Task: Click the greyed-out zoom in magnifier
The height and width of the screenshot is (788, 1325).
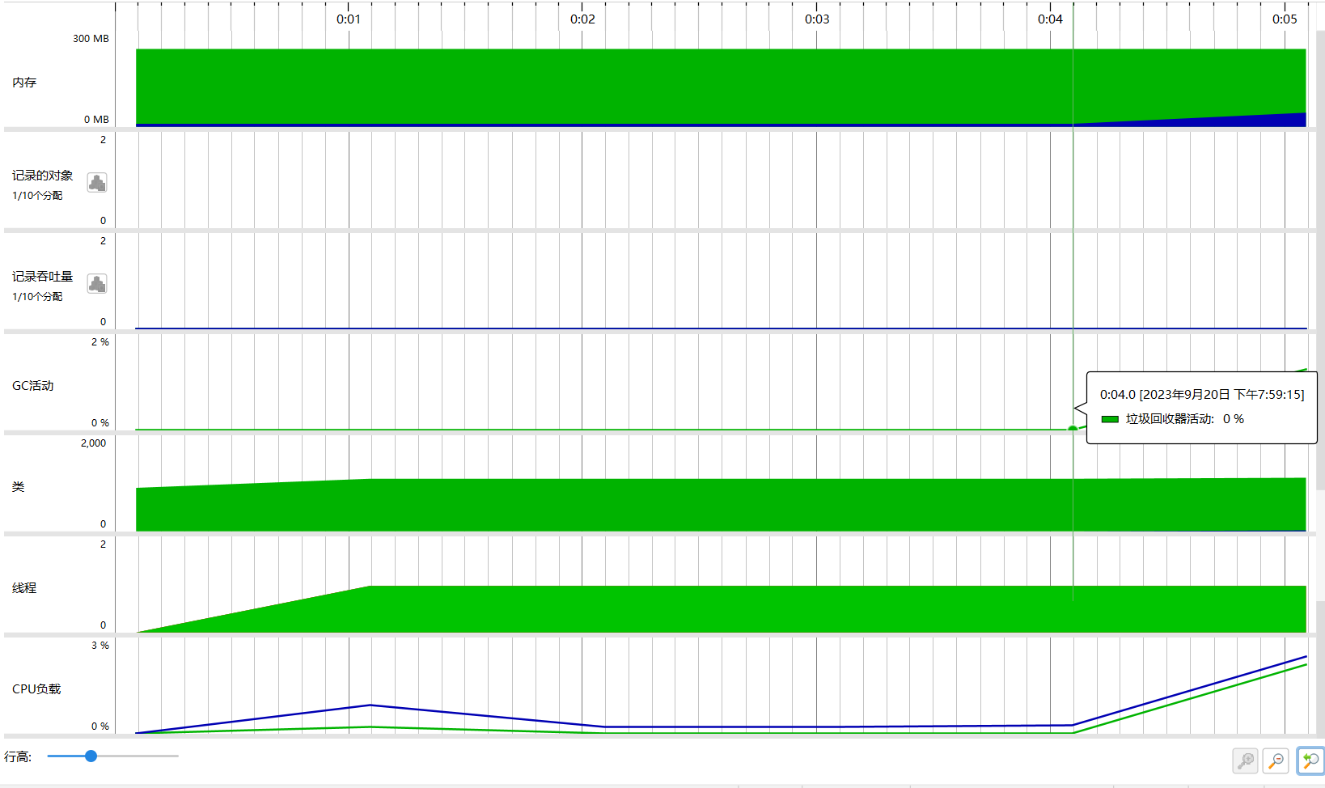Action: pos(1246,760)
